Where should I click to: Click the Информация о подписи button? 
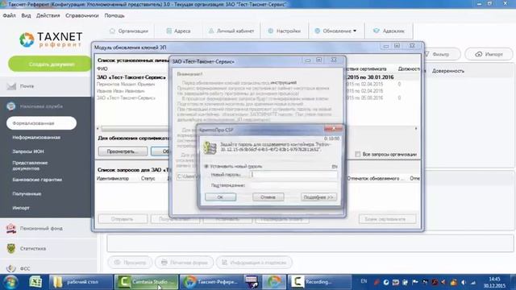(x=254, y=263)
